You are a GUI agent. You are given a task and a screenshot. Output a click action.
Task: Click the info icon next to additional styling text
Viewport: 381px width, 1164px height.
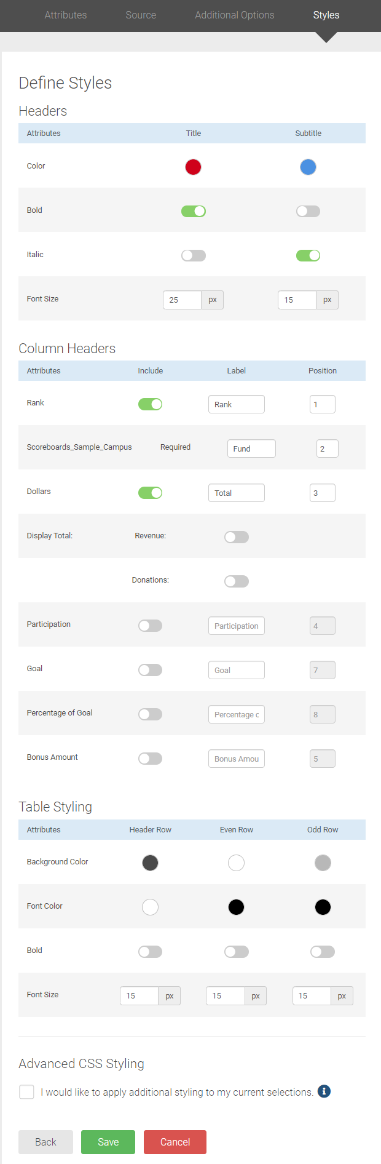(x=324, y=1086)
